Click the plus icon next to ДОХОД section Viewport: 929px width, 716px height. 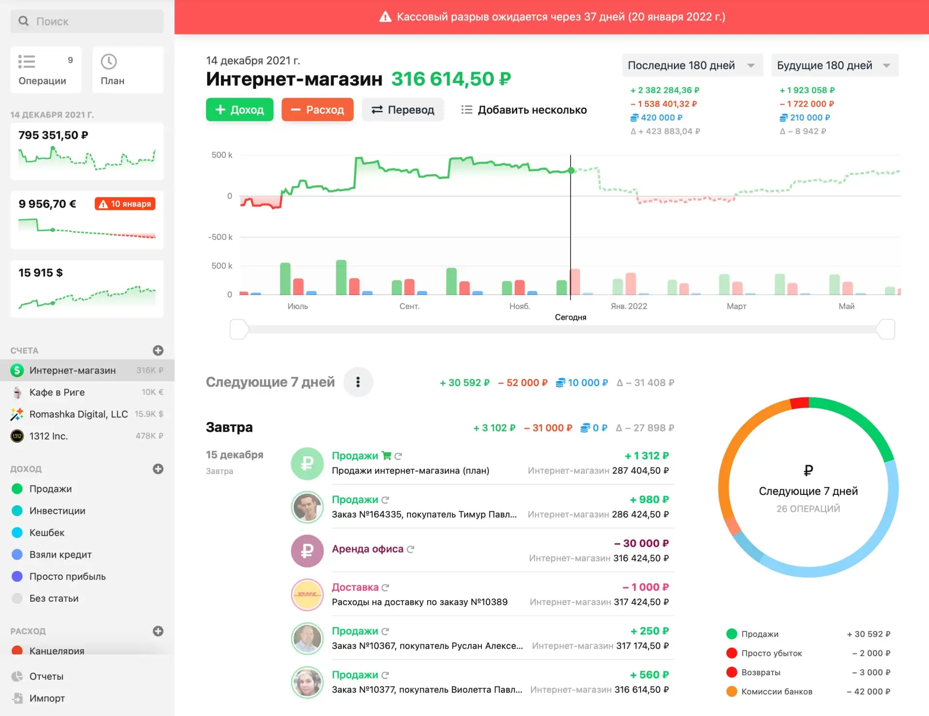pos(158,469)
